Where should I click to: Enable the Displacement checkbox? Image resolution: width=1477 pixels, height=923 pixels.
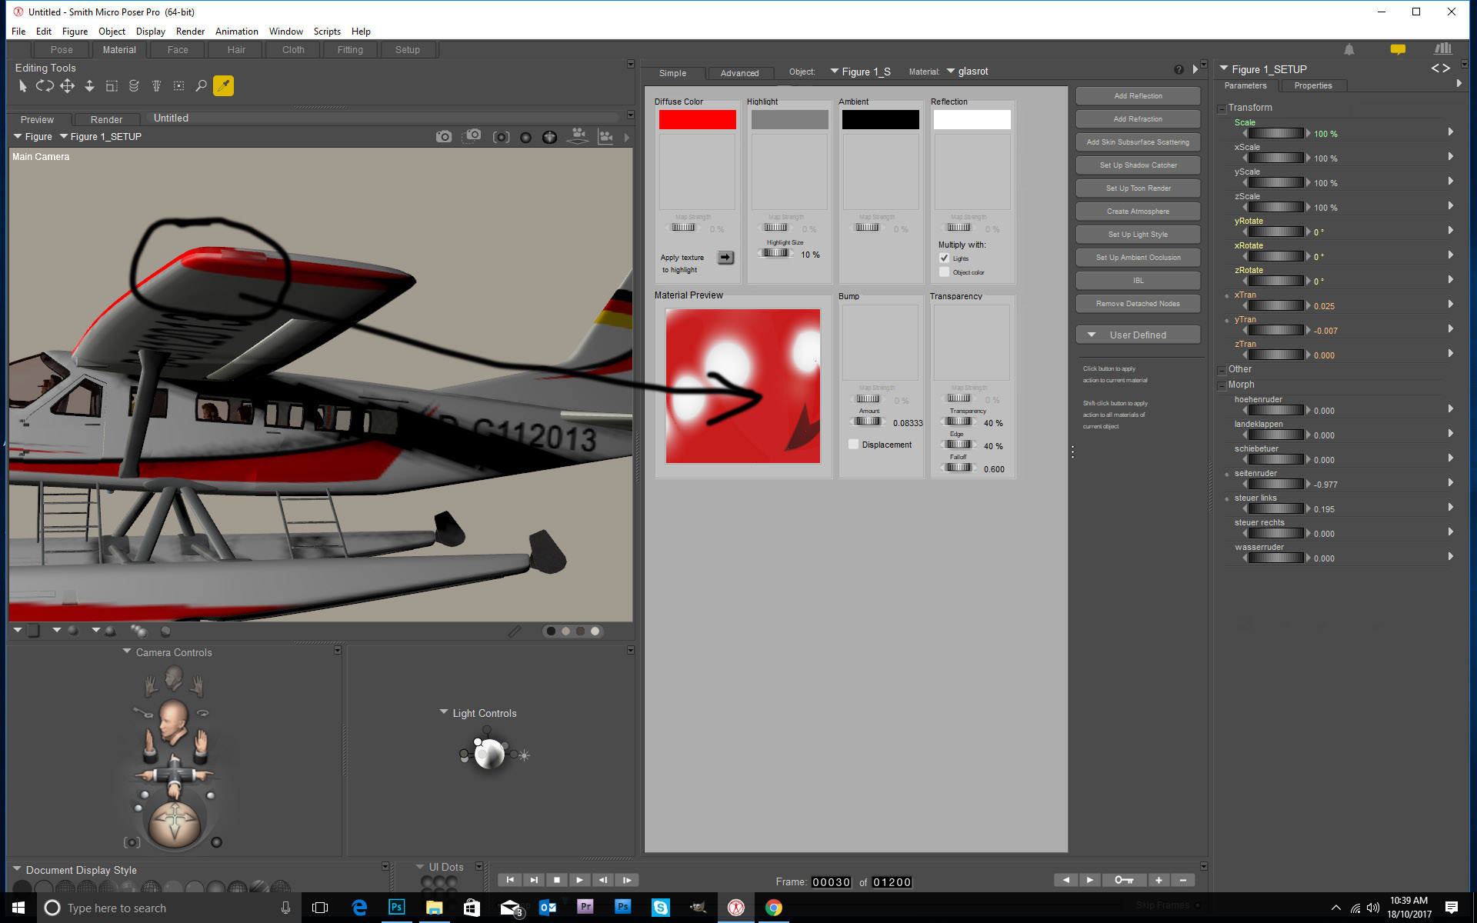tap(853, 445)
